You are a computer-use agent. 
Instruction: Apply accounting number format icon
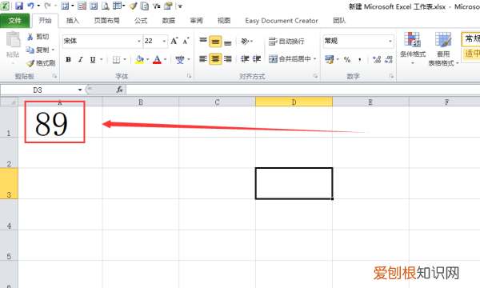coord(330,59)
